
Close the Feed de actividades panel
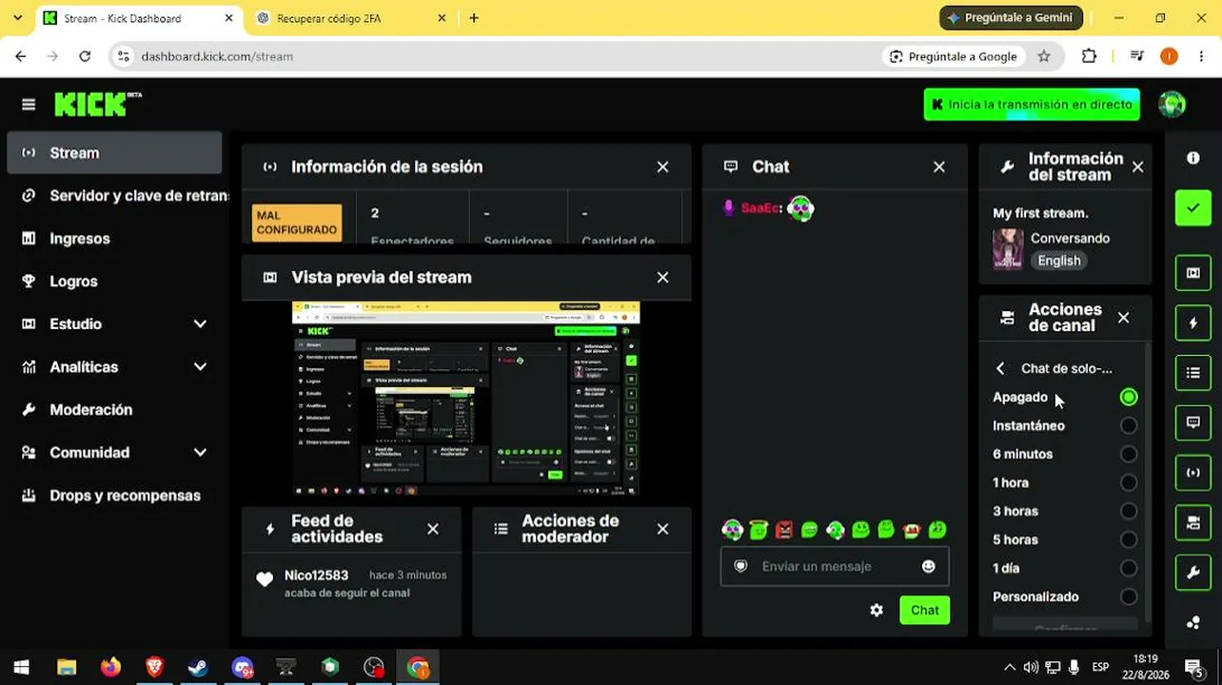[x=433, y=529]
